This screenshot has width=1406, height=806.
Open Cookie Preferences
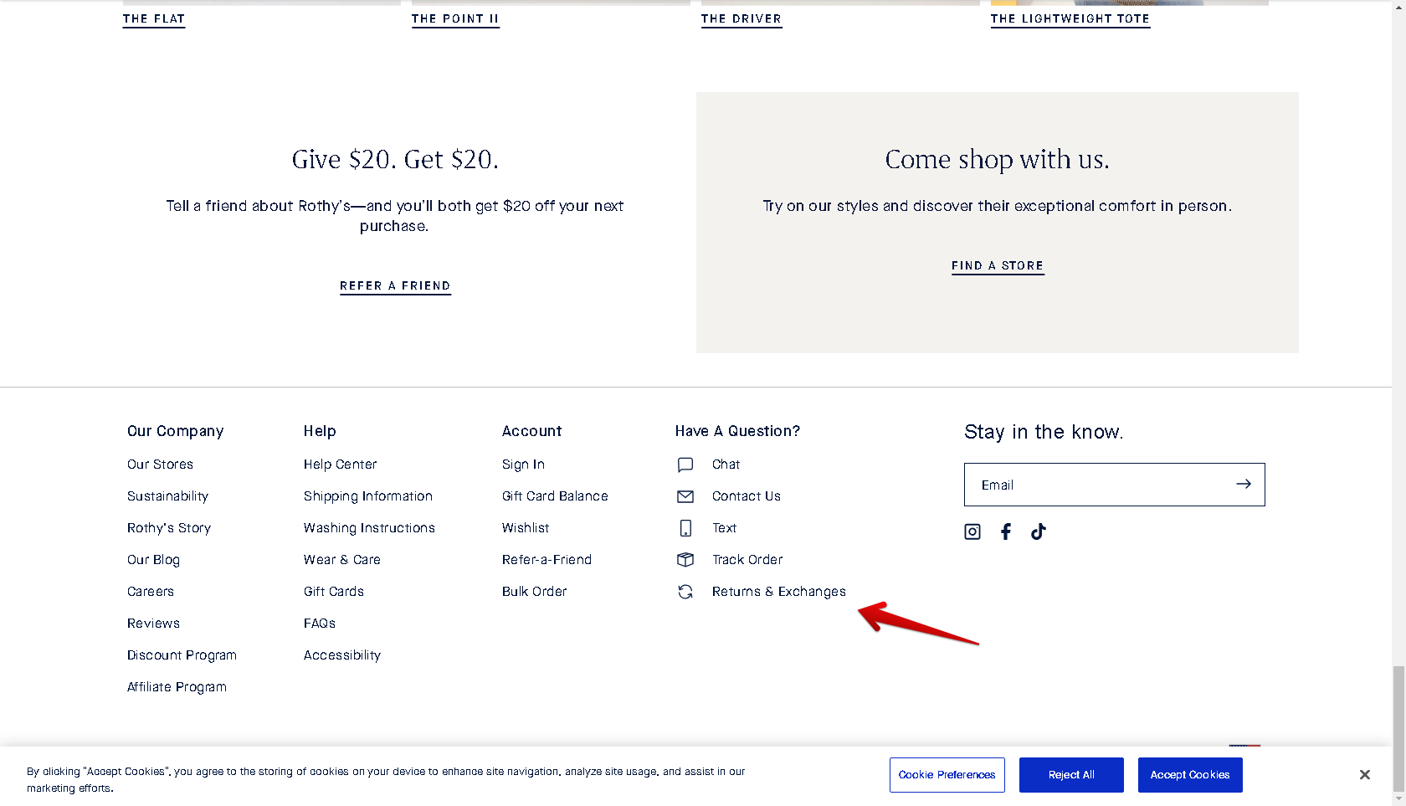947,775
